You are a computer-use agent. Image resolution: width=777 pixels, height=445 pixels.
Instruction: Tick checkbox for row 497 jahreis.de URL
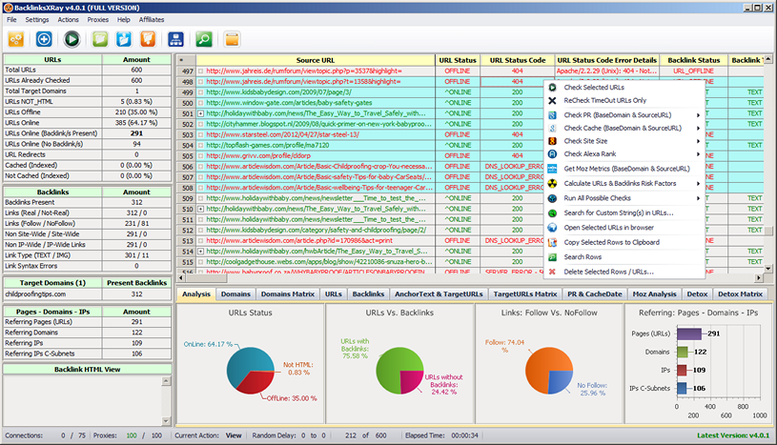(201, 71)
